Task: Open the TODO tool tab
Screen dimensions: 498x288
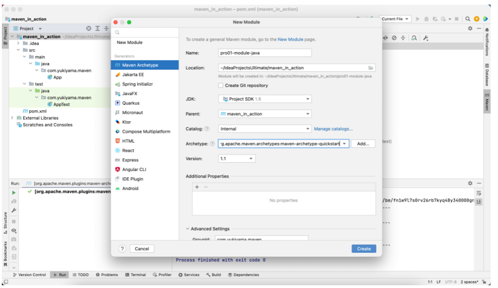Action: (80, 275)
